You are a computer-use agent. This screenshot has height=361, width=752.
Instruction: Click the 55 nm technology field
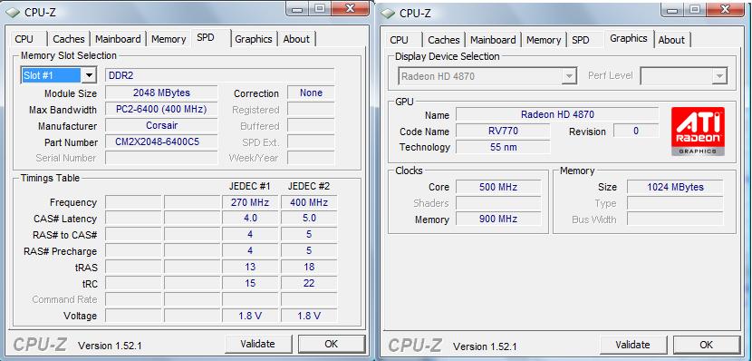tap(503, 147)
